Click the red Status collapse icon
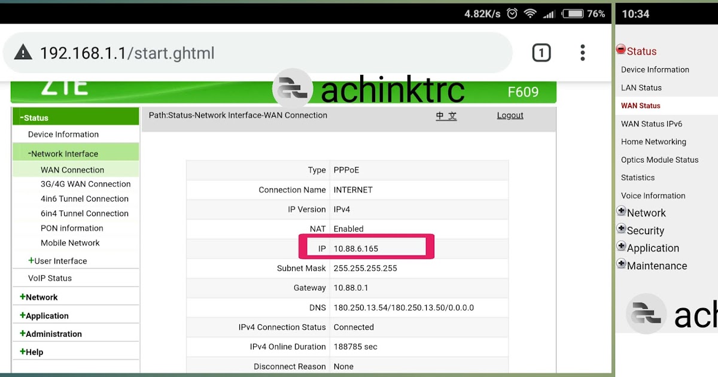Screen dimensions: 718x377 [620, 50]
